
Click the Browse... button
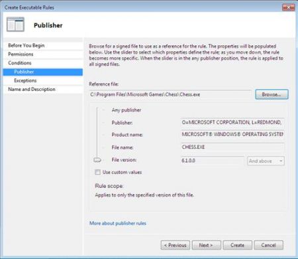coord(272,94)
